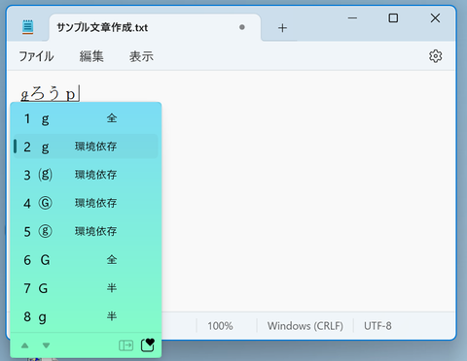Choose candidate 7 half-width capital G
Image resolution: width=467 pixels, height=361 pixels.
click(86, 288)
